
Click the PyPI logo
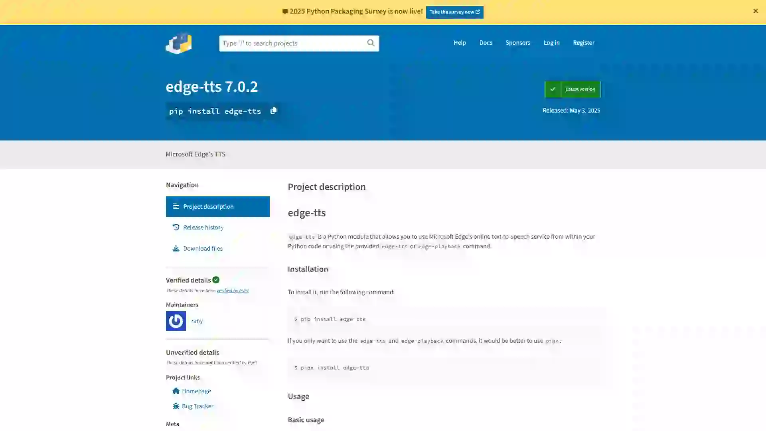[178, 43]
